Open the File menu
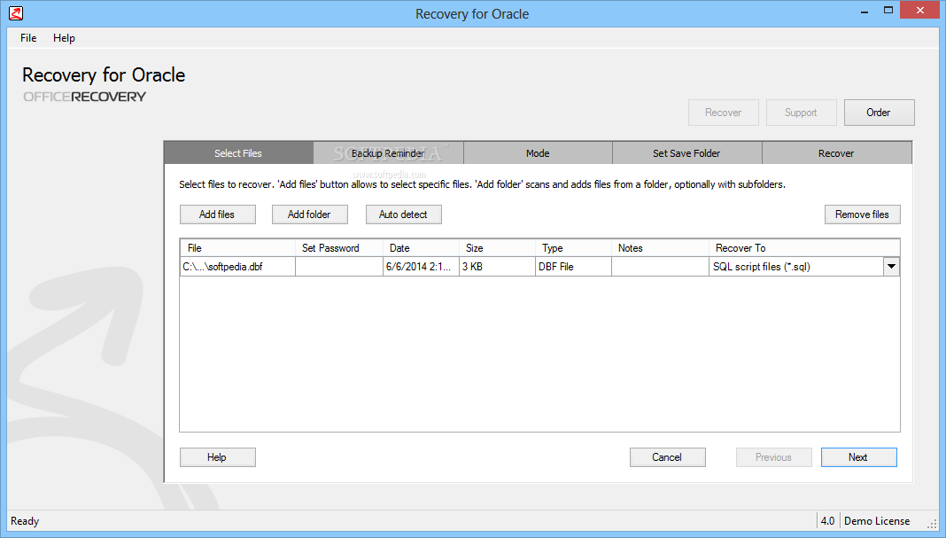This screenshot has width=946, height=538. tap(28, 38)
